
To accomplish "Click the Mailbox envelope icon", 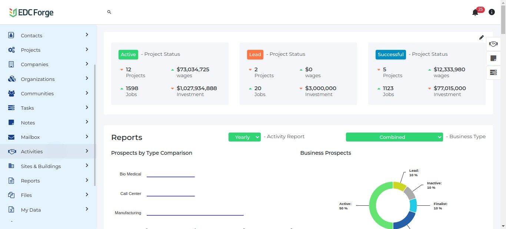I will click(11, 137).
